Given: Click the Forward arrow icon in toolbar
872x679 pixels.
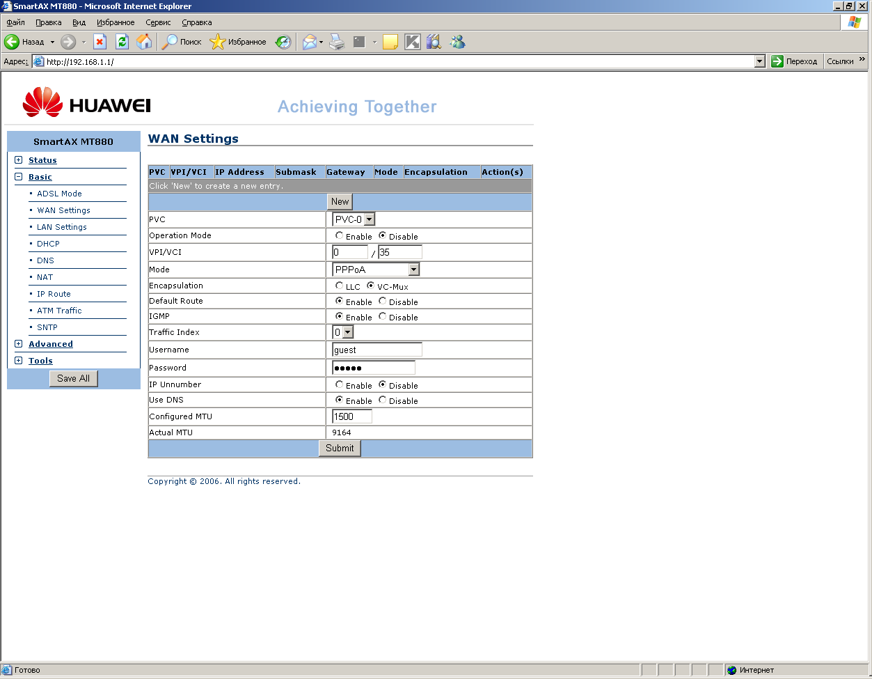Looking at the screenshot, I should pos(68,42).
